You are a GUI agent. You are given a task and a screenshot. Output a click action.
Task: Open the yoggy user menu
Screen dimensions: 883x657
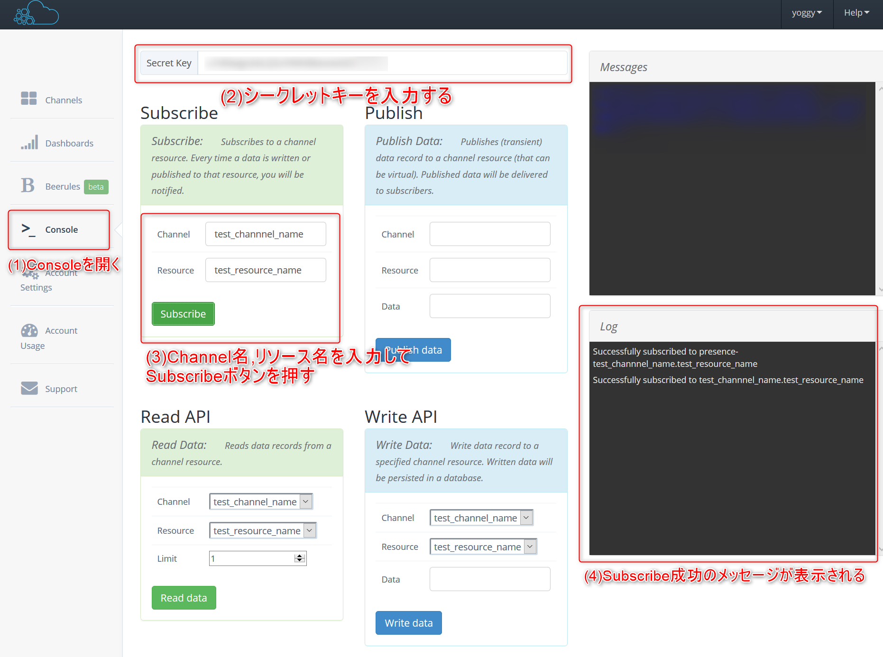[x=806, y=13]
